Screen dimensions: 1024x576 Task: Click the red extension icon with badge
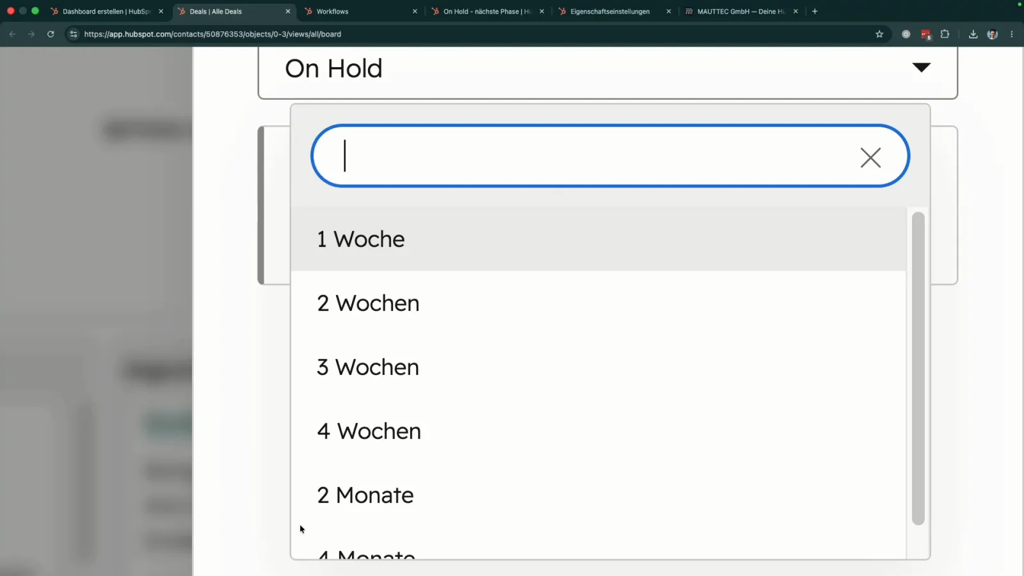point(925,35)
